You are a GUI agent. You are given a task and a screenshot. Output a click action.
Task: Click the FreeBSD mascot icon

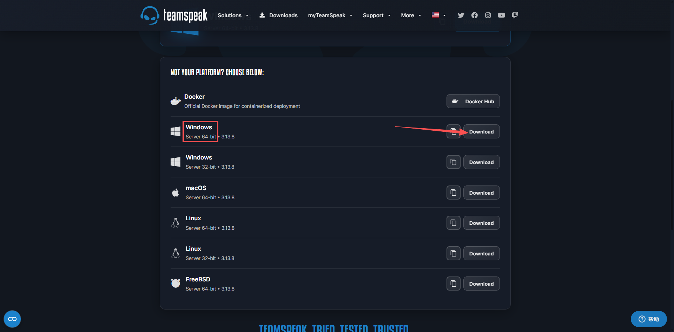point(176,283)
